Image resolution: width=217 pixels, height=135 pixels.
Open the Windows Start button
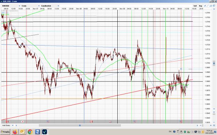coord(5,132)
